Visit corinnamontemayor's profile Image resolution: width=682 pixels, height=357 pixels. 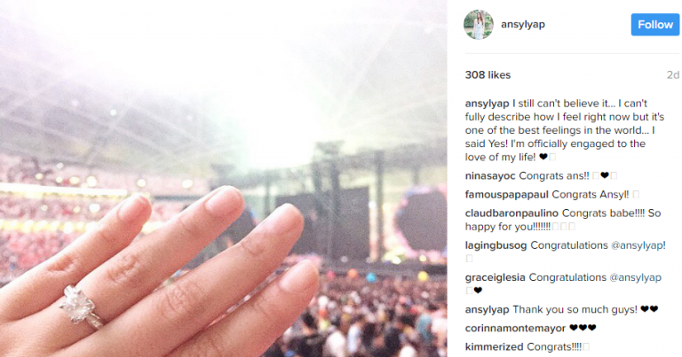tap(515, 329)
